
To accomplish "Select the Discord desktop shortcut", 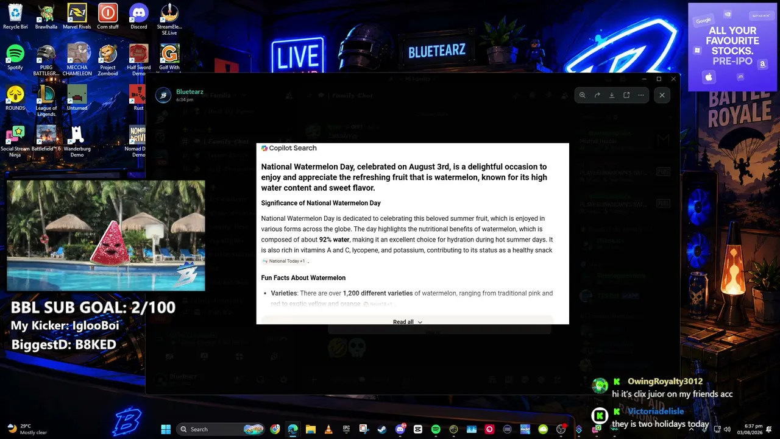I will (139, 17).
